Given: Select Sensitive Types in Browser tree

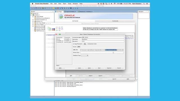Looking at the screenshot, I should click(x=40, y=29).
